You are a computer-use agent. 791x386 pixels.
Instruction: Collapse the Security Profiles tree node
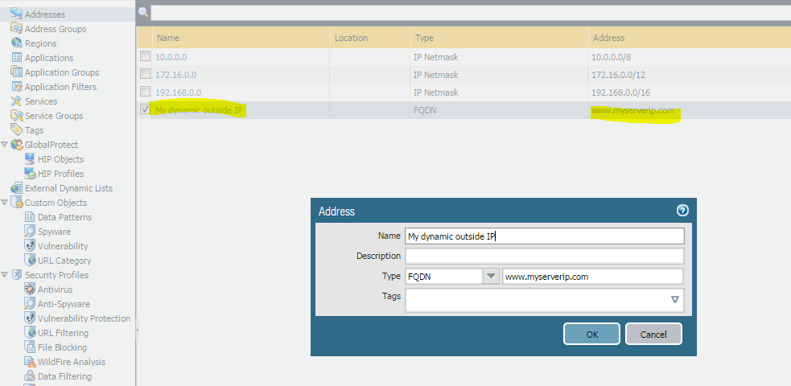[5, 275]
